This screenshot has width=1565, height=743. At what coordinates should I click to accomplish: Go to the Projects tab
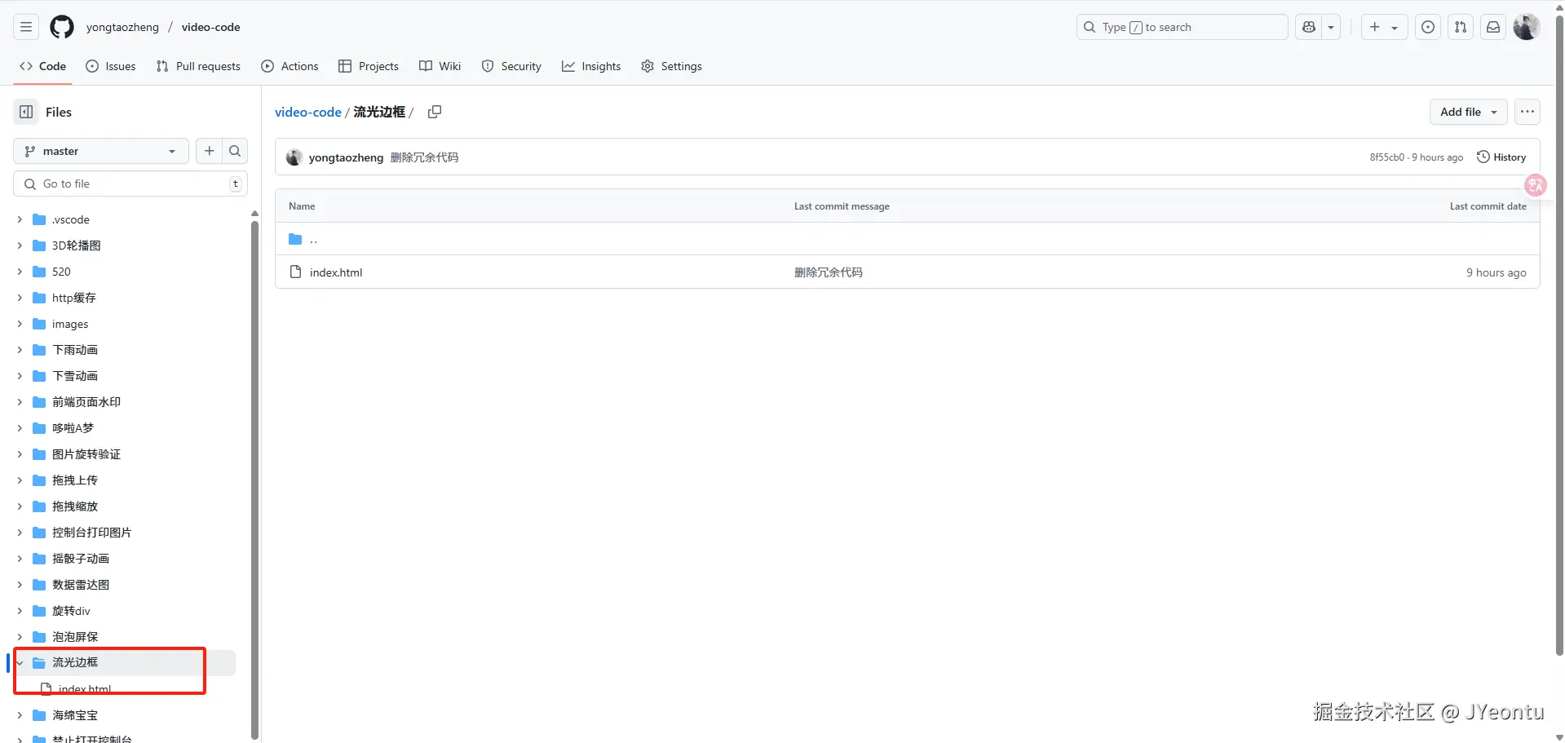(369, 66)
